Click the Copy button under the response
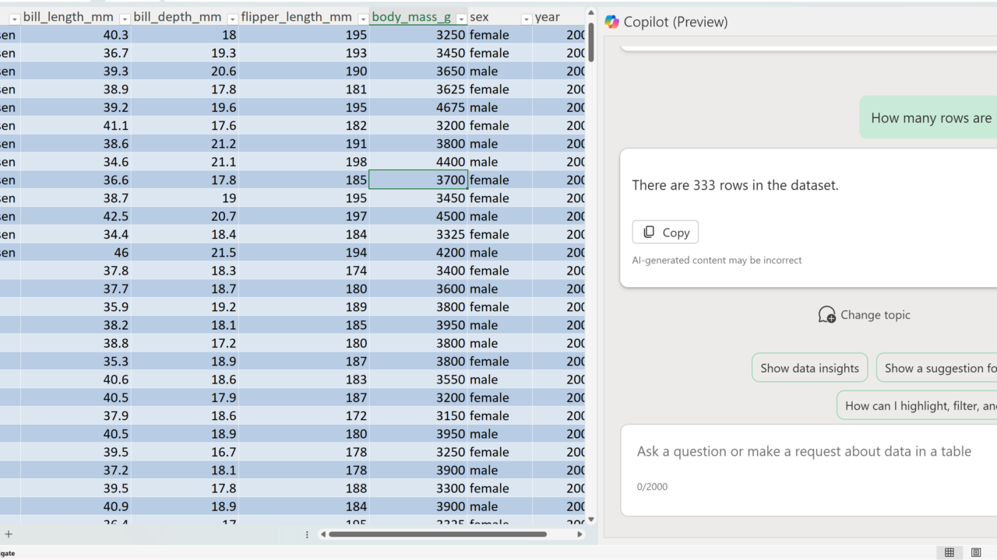Image resolution: width=997 pixels, height=560 pixels. coord(665,233)
